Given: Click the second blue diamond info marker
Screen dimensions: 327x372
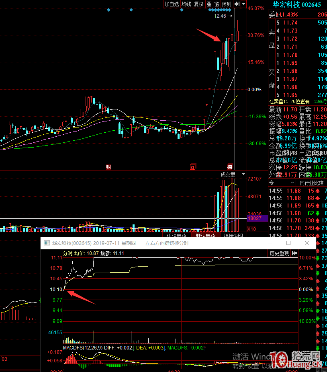Looking at the screenshot, I should coord(131,10).
